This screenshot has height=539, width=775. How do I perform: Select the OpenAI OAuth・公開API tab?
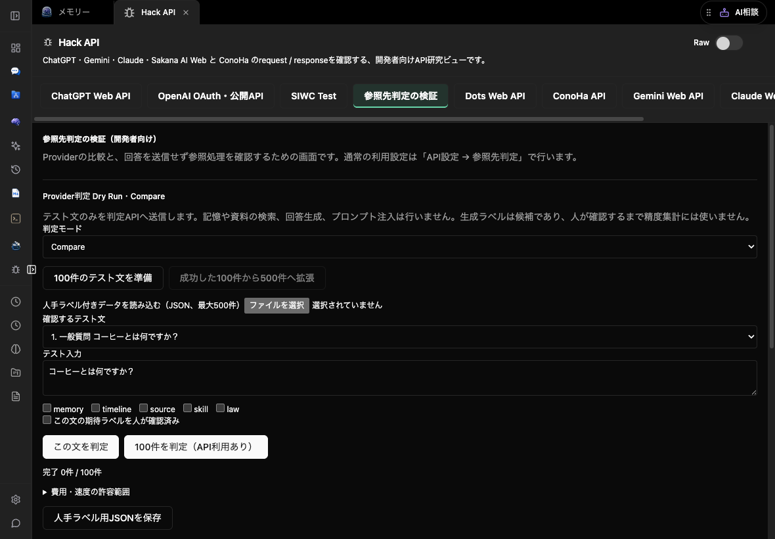click(x=211, y=96)
